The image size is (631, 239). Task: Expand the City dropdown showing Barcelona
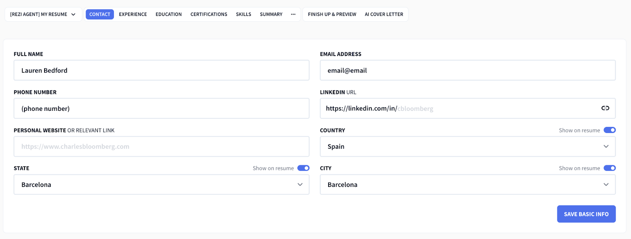(468, 185)
